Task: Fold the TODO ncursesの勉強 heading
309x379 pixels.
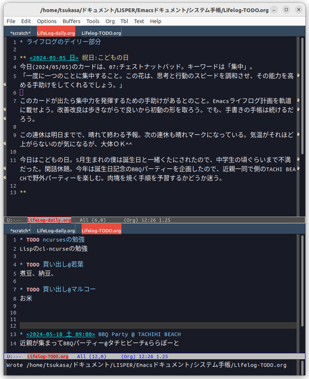Action: pyautogui.click(x=22, y=240)
